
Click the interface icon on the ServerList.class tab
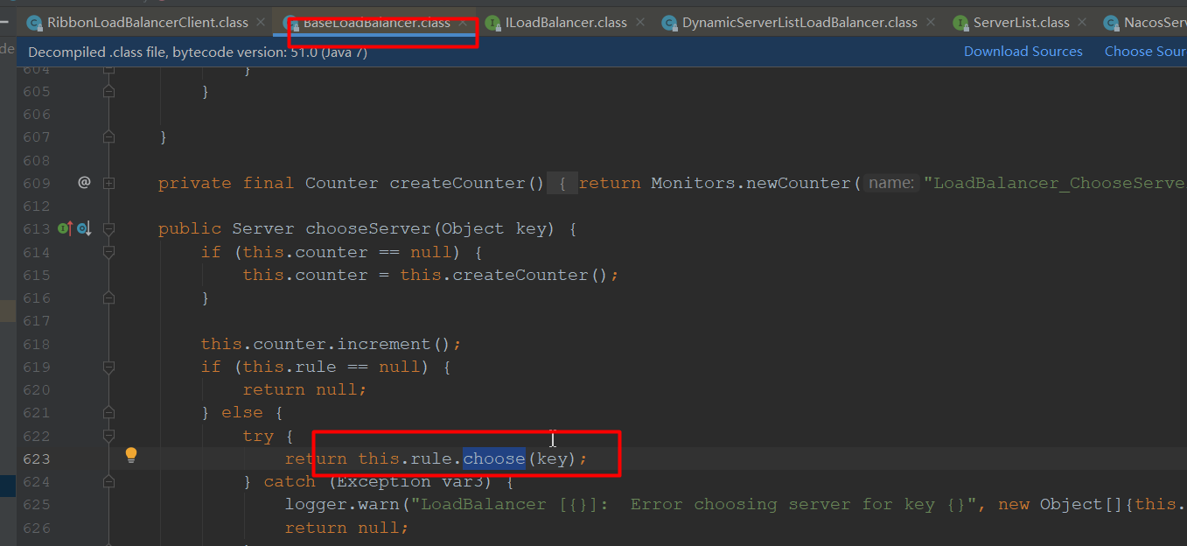960,23
